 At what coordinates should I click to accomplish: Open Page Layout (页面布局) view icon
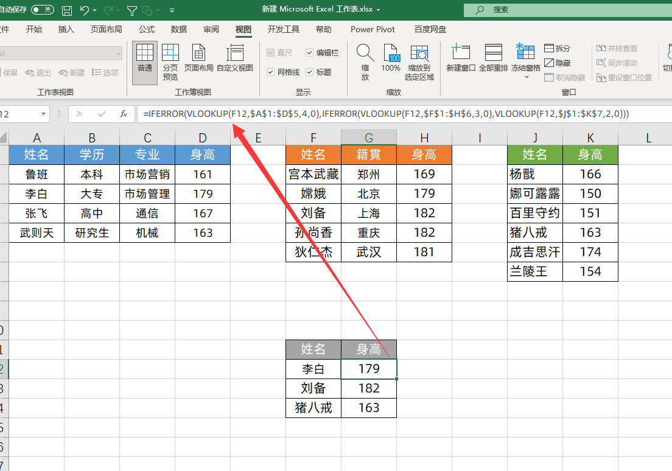tap(199, 58)
